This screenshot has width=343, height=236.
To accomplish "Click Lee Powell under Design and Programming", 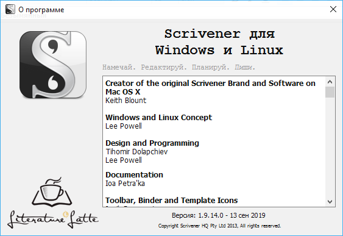I will [x=124, y=160].
